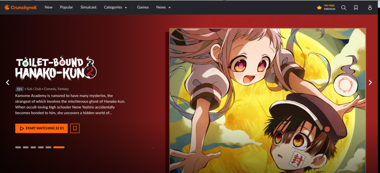Viewport: 380px width, 173px height.
Task: Select the third carousel page dot
Action: (x=33, y=147)
